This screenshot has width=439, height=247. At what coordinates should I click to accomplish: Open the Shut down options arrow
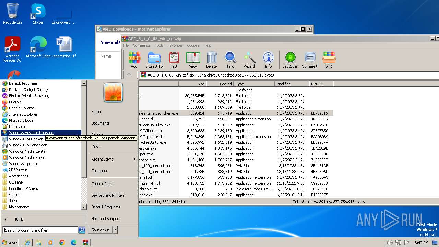click(x=115, y=230)
